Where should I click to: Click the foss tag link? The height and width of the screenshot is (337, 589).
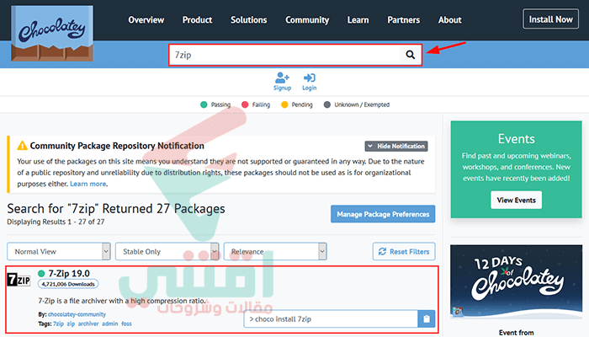point(126,324)
